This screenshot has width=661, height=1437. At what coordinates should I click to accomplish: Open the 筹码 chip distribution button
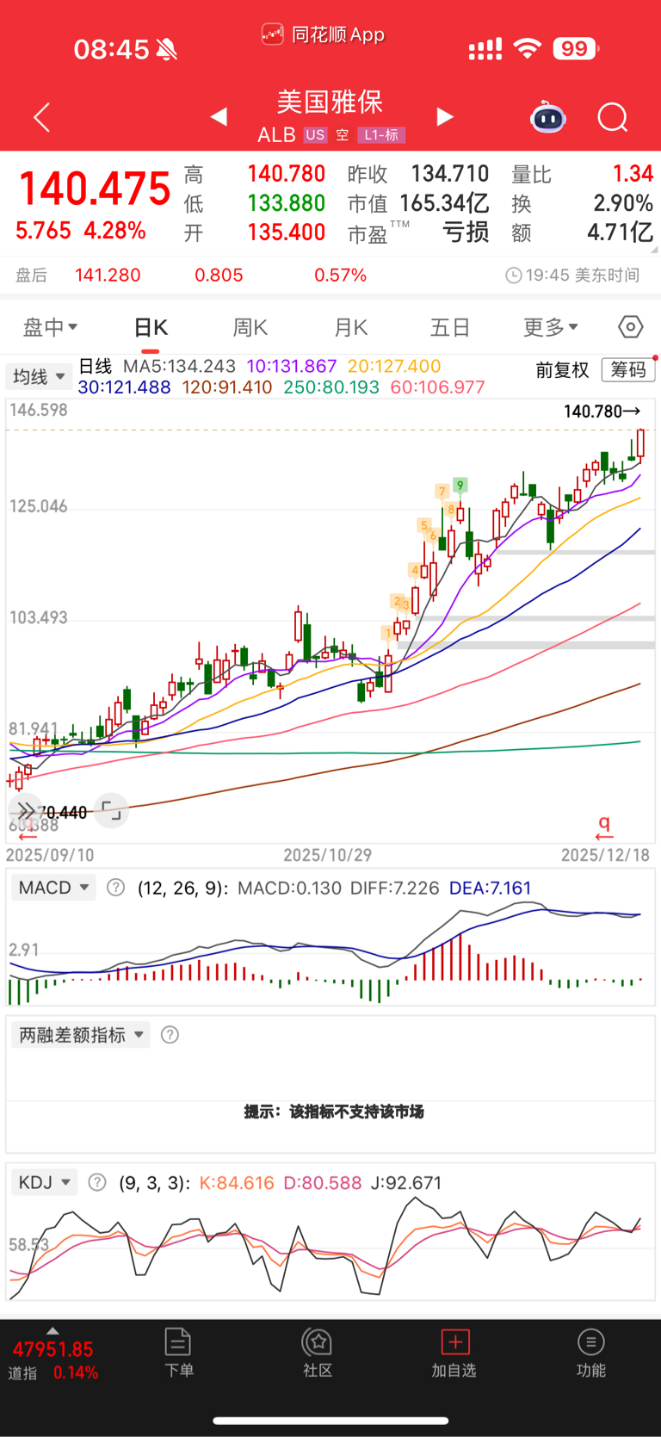(628, 370)
